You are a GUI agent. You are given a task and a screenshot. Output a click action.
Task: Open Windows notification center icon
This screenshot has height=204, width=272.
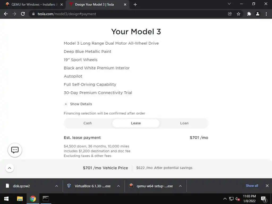[x=263, y=199]
